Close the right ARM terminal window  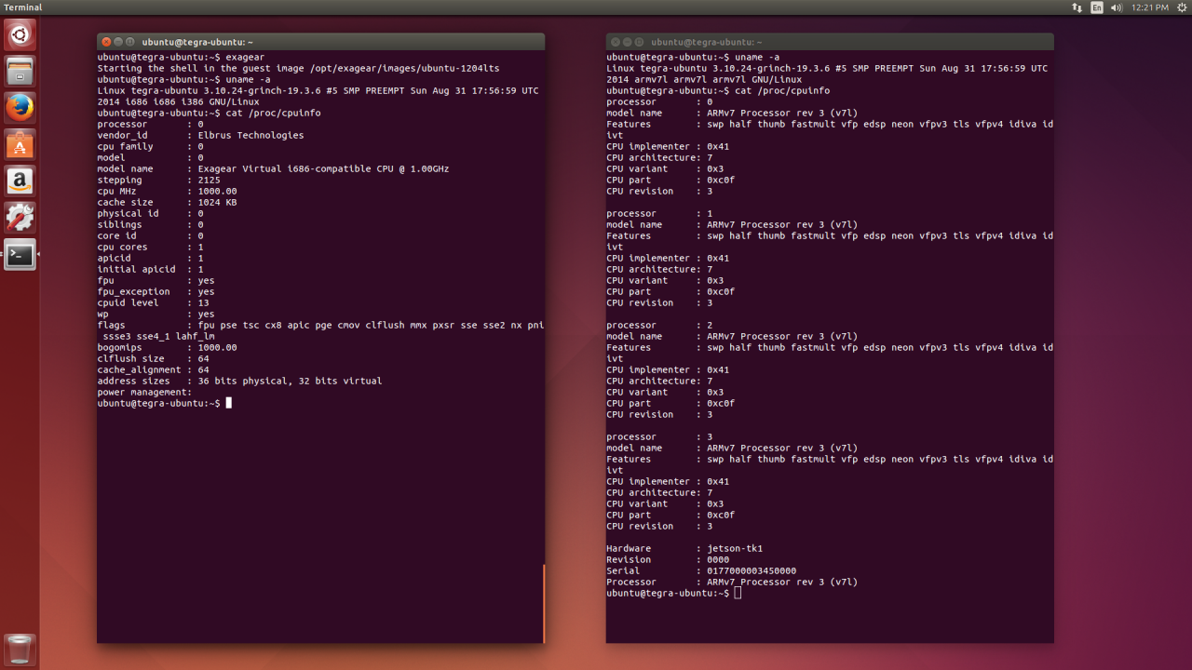click(616, 42)
